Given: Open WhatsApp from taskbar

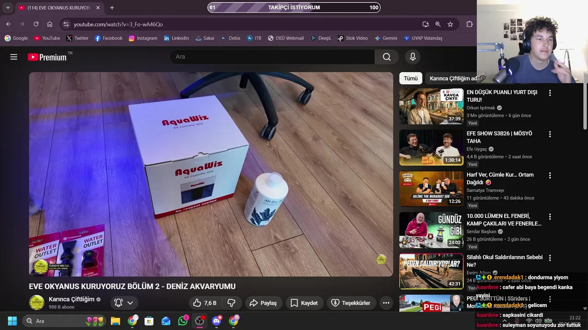Looking at the screenshot, I should point(183,321).
